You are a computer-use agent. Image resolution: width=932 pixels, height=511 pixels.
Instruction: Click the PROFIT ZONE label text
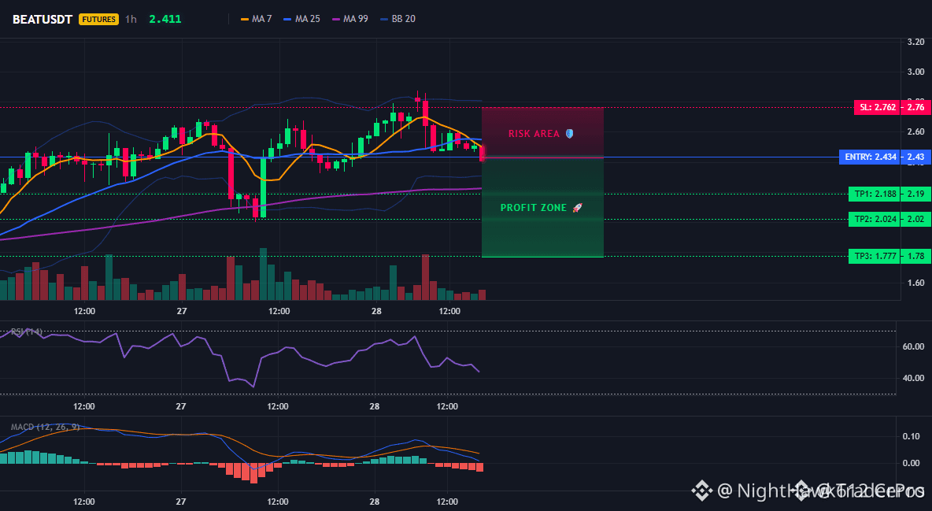click(534, 208)
